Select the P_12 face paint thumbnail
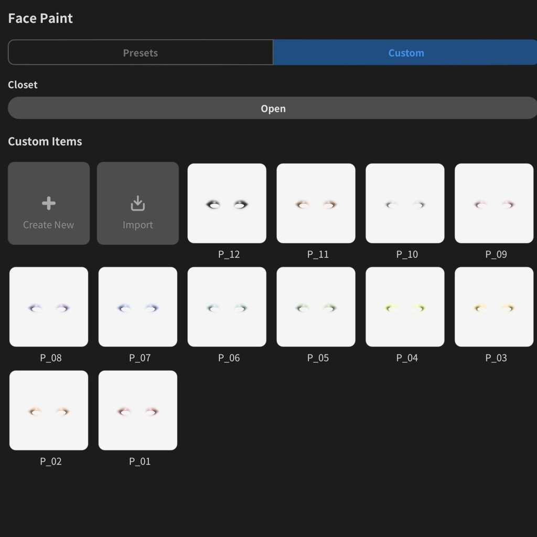Image resolution: width=537 pixels, height=537 pixels. 227,203
